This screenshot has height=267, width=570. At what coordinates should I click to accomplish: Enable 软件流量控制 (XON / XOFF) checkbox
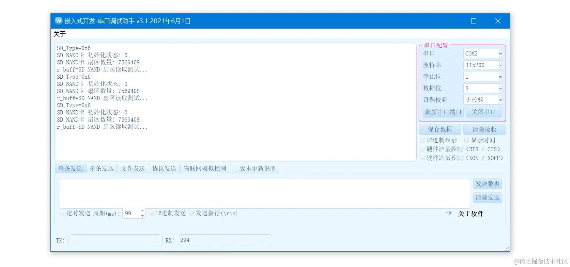click(422, 158)
